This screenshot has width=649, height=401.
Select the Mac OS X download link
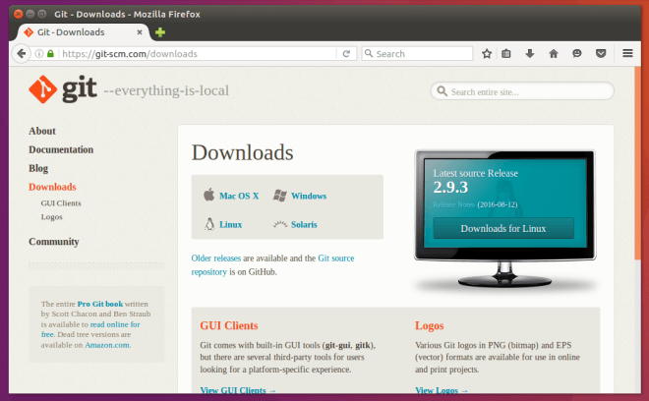(x=239, y=196)
